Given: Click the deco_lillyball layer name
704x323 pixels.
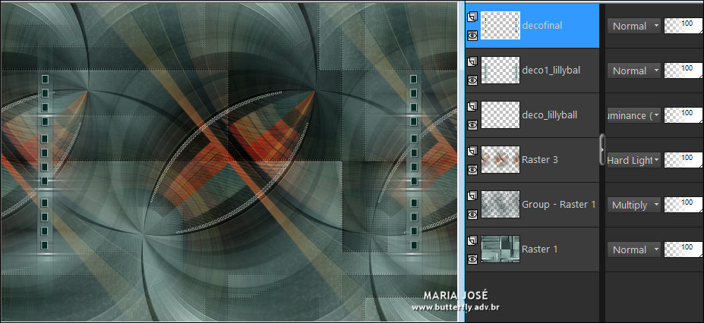Looking at the screenshot, I should [x=550, y=115].
